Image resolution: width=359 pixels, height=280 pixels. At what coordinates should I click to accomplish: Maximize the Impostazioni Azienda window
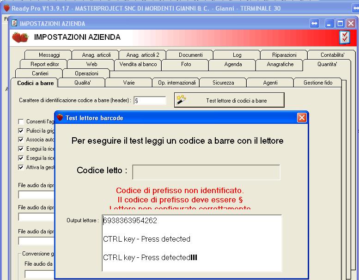point(340,24)
